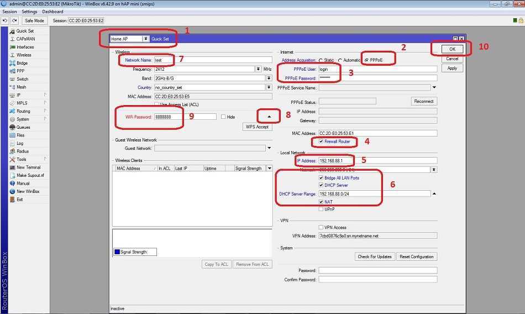525x314 pixels.
Task: Open Radius in the sidebar
Action: pyautogui.click(x=23, y=151)
